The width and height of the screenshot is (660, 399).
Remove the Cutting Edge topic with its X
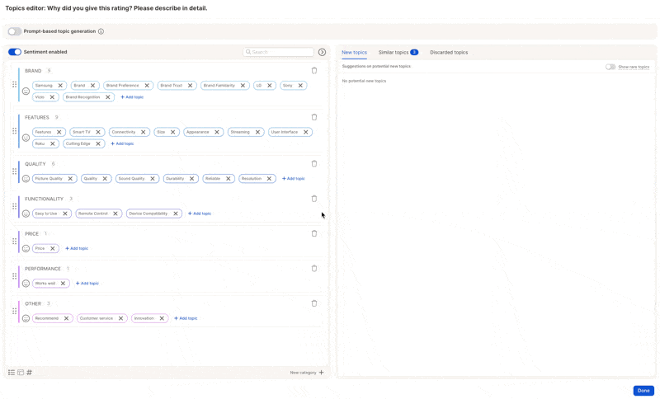pyautogui.click(x=98, y=143)
